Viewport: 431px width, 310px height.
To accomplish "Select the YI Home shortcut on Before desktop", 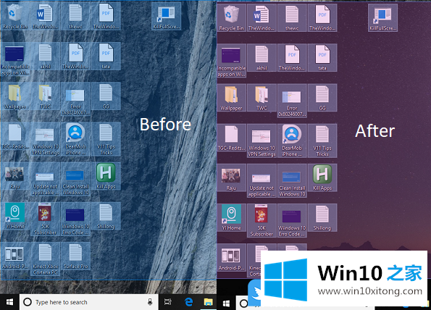I will 14,216.
